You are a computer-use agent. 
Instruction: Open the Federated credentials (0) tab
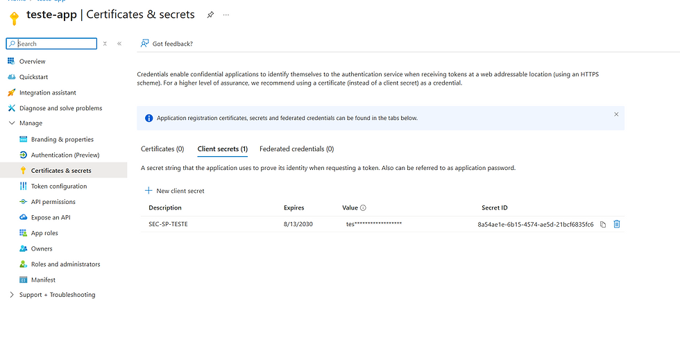tap(297, 148)
